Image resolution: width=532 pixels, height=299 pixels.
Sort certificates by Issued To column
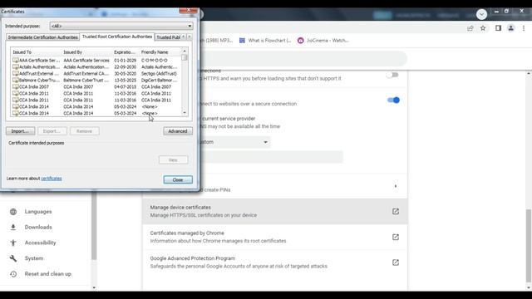[36, 52]
